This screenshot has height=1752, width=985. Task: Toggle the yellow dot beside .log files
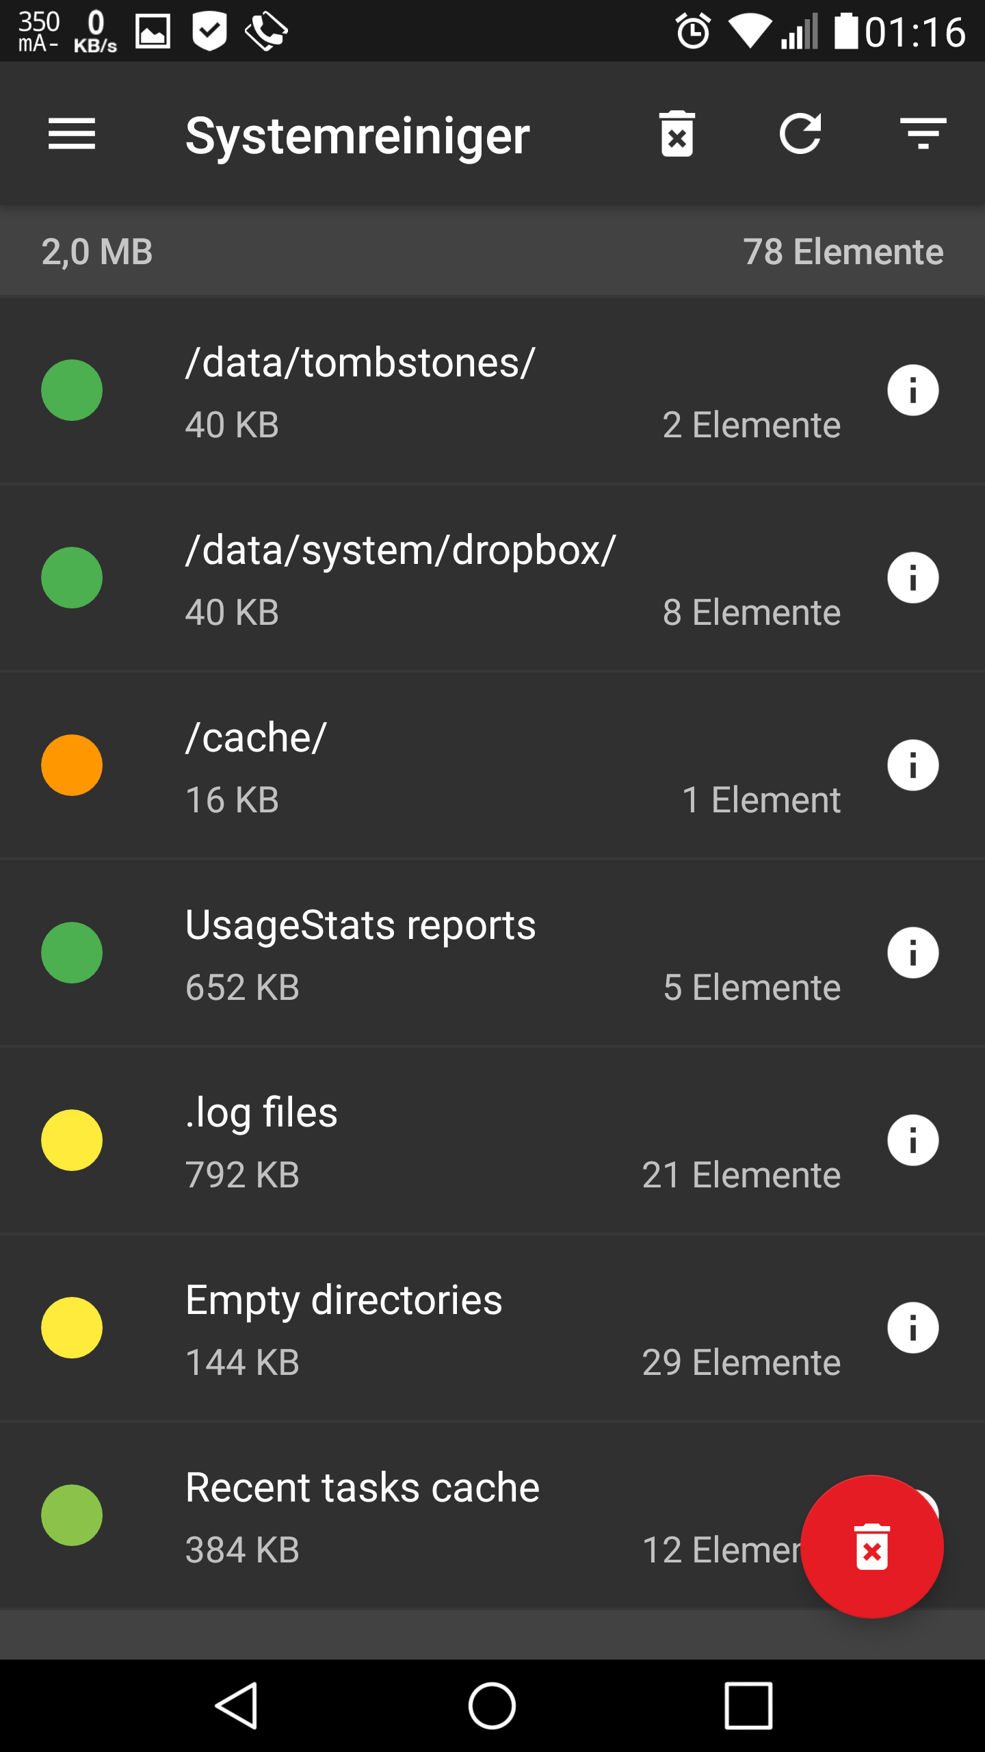click(72, 1140)
